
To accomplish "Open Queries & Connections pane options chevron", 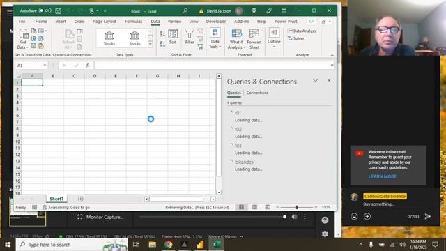I will coord(316,81).
